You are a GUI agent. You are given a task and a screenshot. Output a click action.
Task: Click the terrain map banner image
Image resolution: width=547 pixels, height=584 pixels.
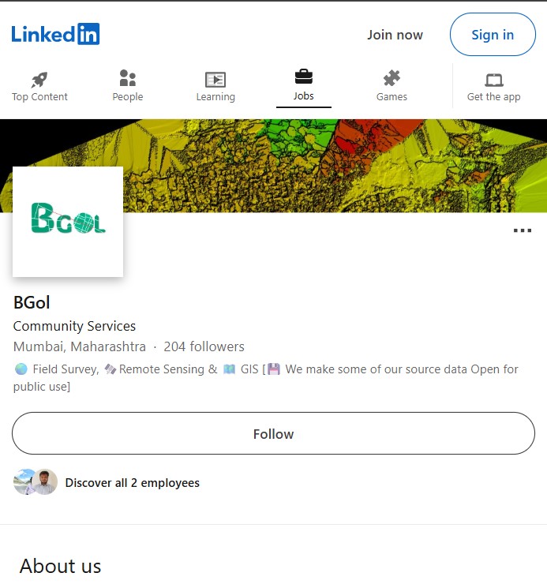pos(332,166)
